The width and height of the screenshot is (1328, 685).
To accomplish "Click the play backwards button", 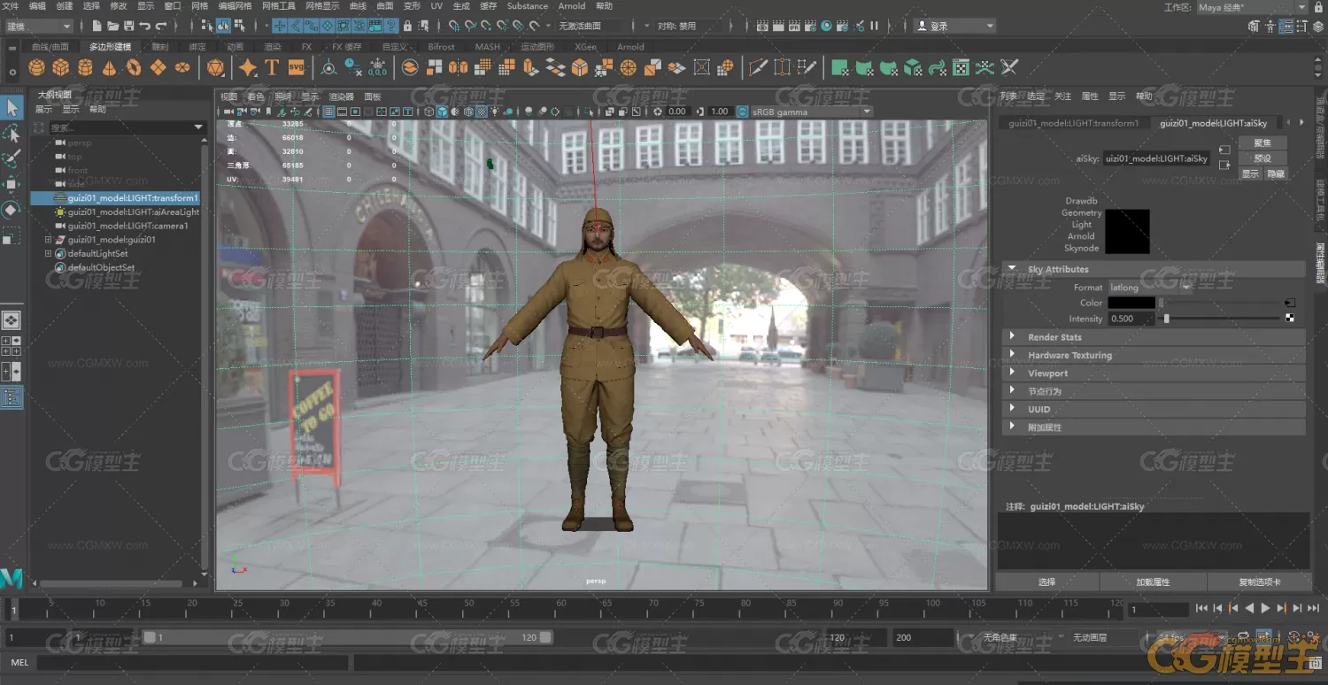I will pos(1249,608).
